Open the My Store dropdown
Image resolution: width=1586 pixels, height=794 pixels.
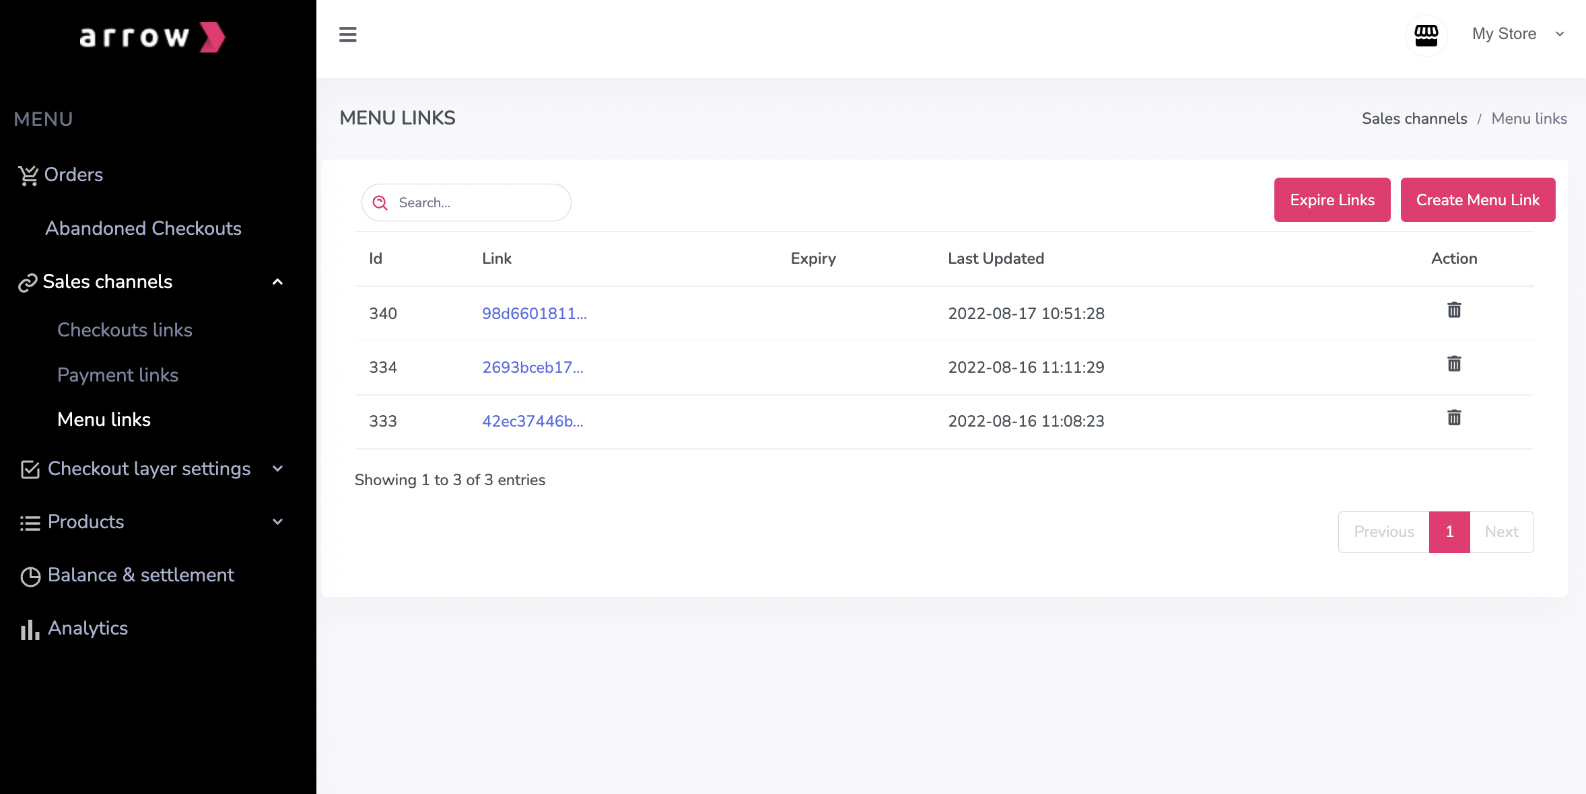tap(1517, 34)
